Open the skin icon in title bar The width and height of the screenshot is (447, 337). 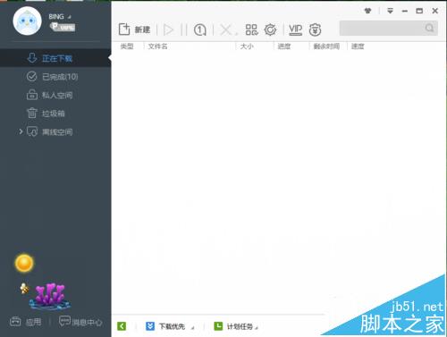pyautogui.click(x=368, y=11)
